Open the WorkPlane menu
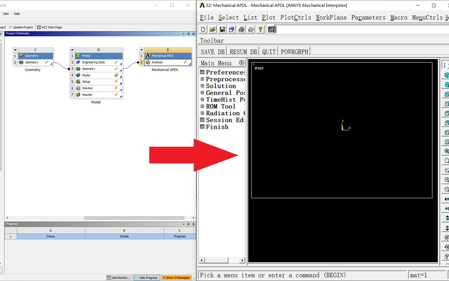 point(331,17)
